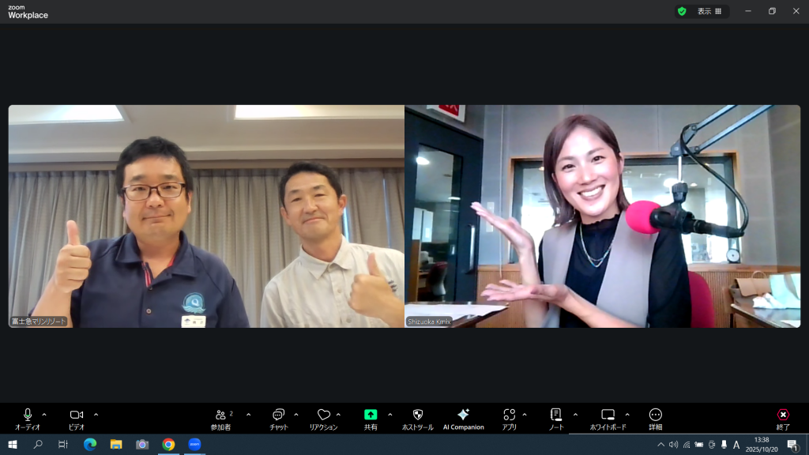Open the Apps menu in toolbar
Screen dimensions: 809x455
(x=510, y=415)
